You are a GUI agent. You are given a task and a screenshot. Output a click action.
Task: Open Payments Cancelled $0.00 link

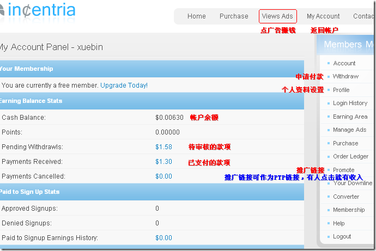click(x=163, y=176)
